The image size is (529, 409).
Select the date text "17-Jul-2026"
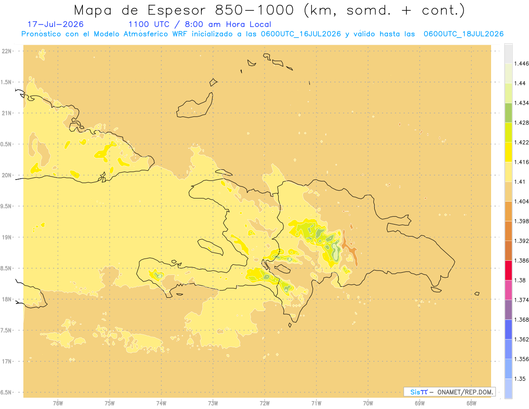click(56, 24)
